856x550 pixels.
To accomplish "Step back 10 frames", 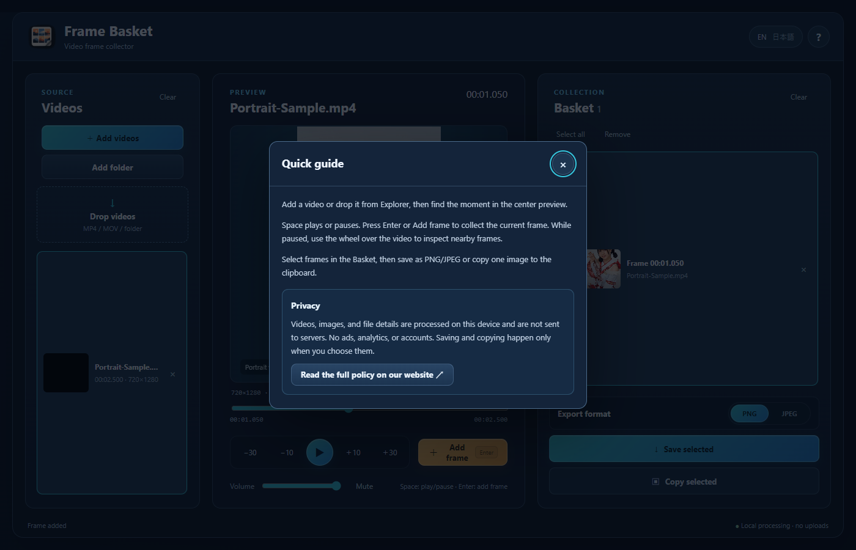I will [x=287, y=453].
